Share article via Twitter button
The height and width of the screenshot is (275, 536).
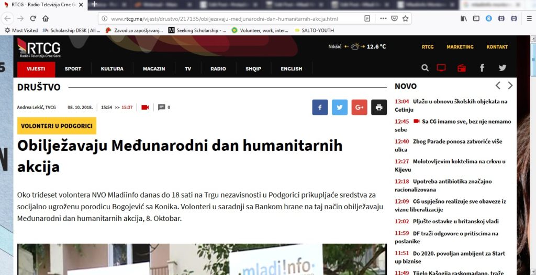339,107
